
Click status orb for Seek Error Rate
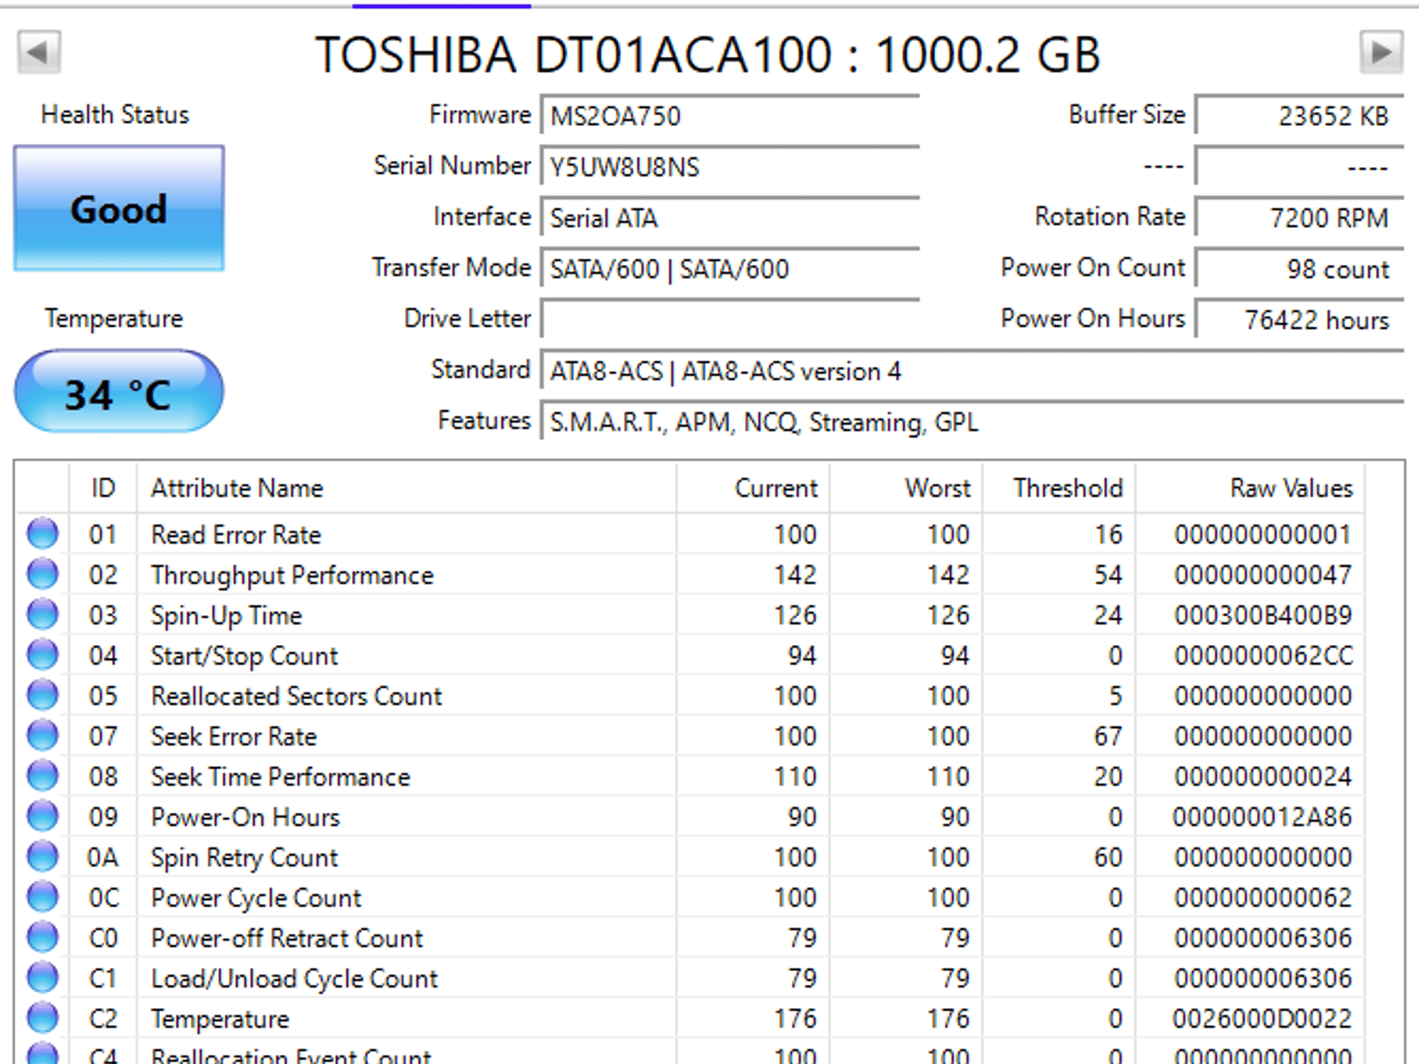pyautogui.click(x=43, y=736)
